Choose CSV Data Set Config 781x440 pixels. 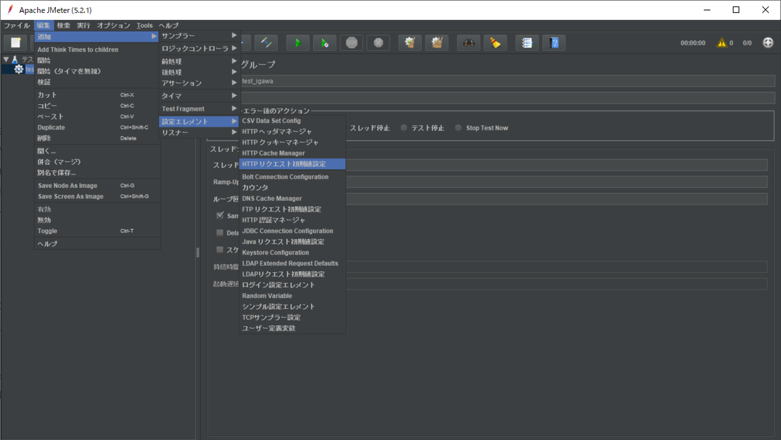point(292,120)
